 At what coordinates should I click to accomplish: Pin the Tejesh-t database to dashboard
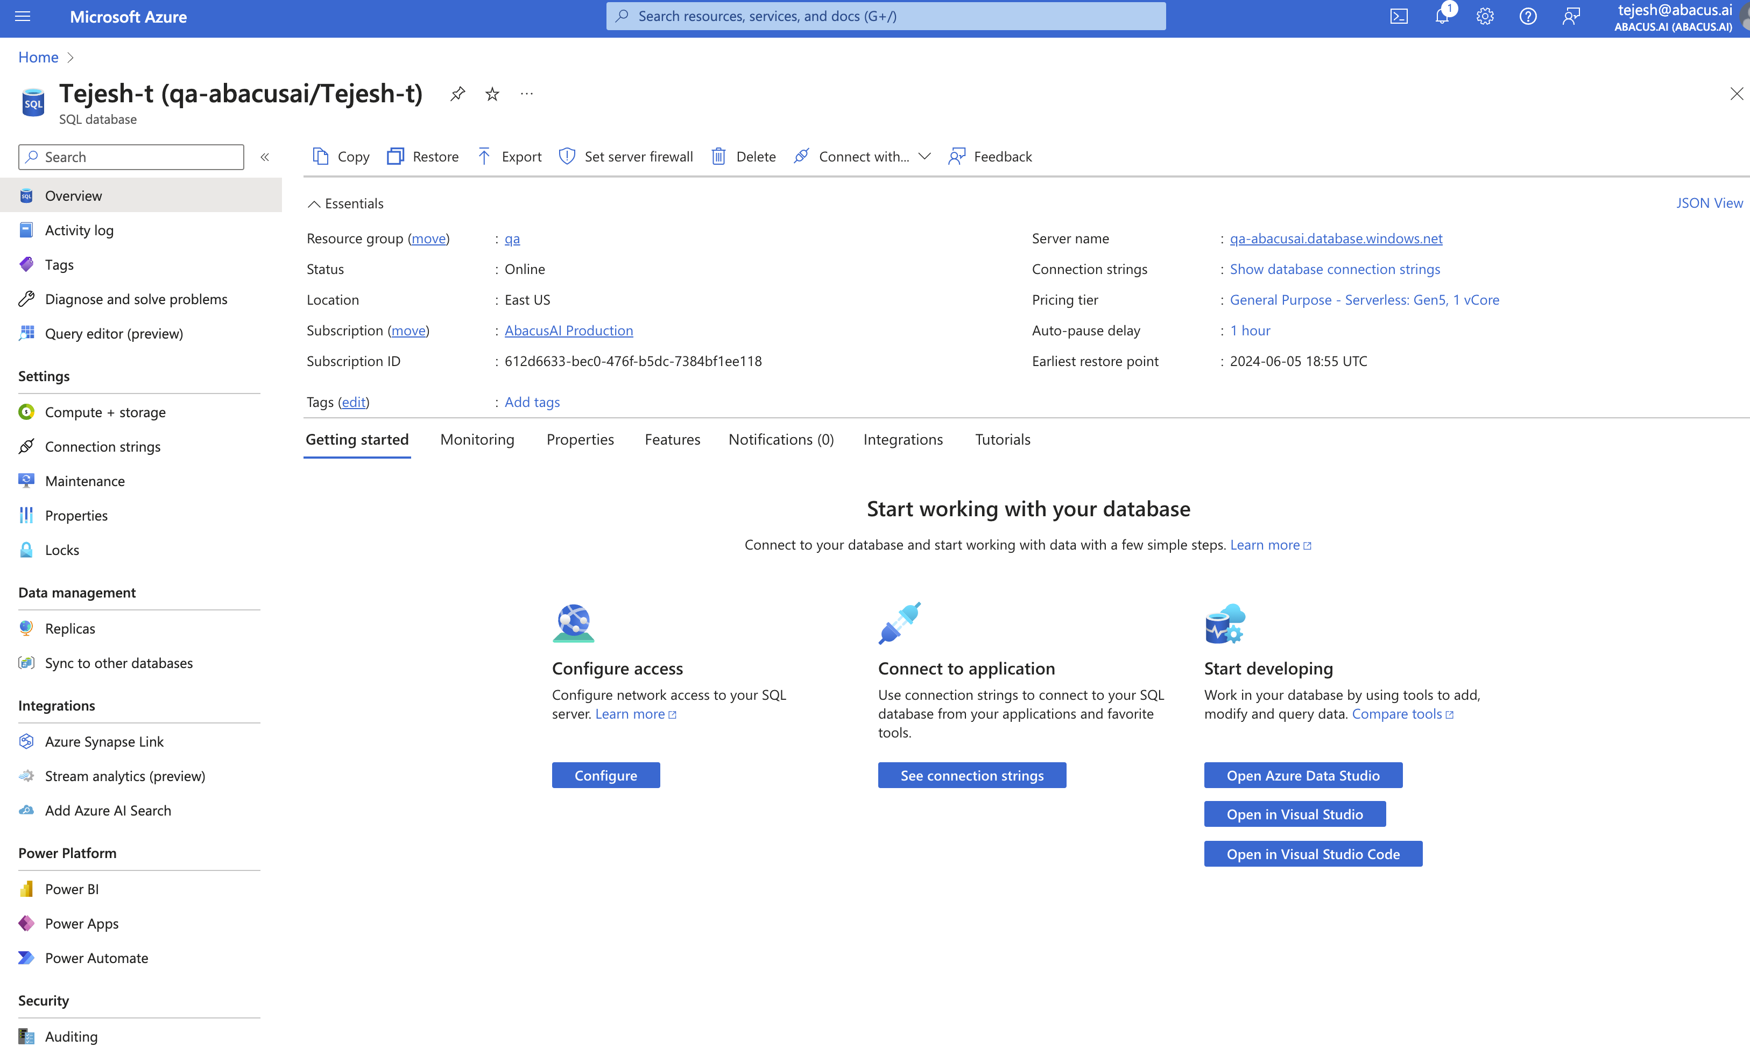point(457,93)
